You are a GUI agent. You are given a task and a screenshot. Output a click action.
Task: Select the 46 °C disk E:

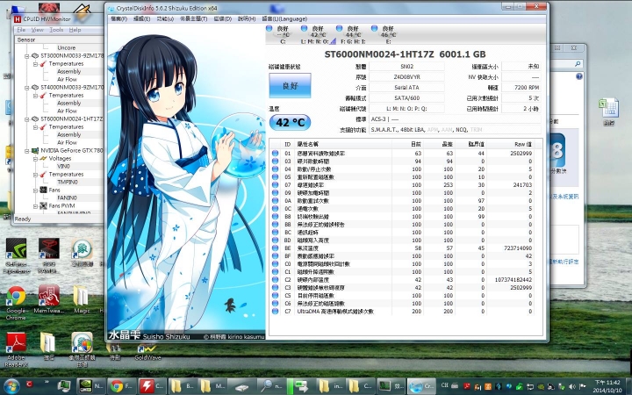click(385, 34)
